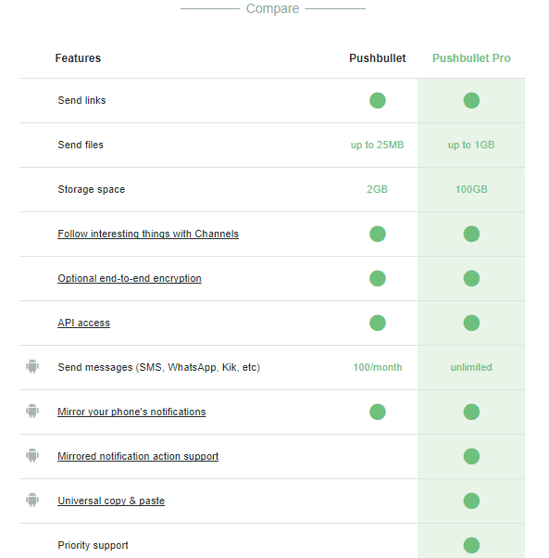Click Pushbullet green dot for API access
This screenshot has width=549, height=558.
tap(378, 323)
